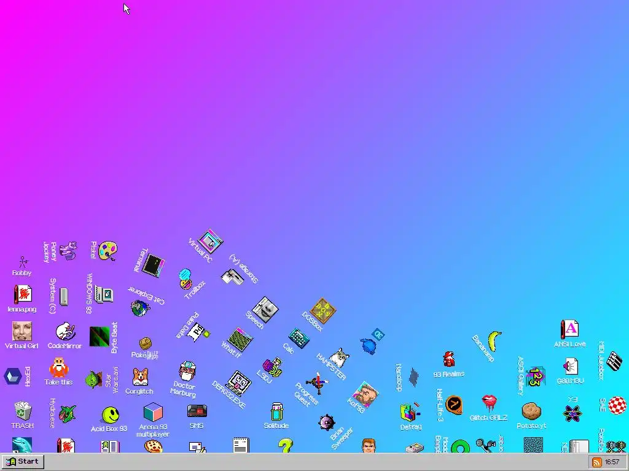The image size is (629, 471).
Task: Open Progress Quest icon
Action: point(318,383)
